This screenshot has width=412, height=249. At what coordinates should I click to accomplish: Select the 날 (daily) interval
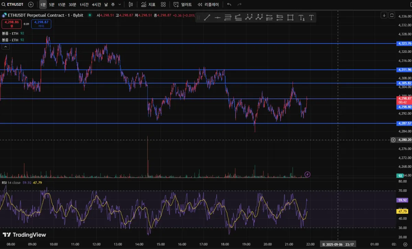pos(106,4)
